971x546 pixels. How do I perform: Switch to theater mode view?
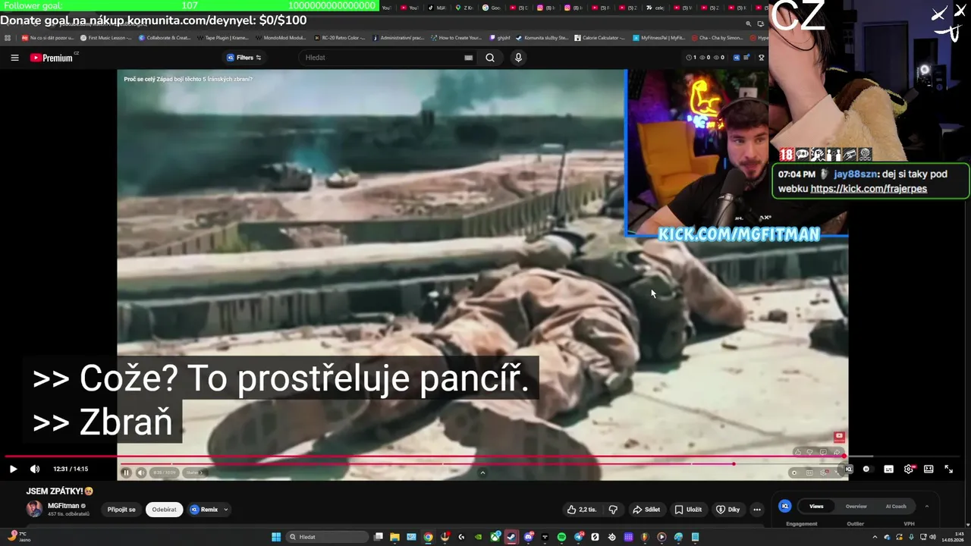click(929, 469)
